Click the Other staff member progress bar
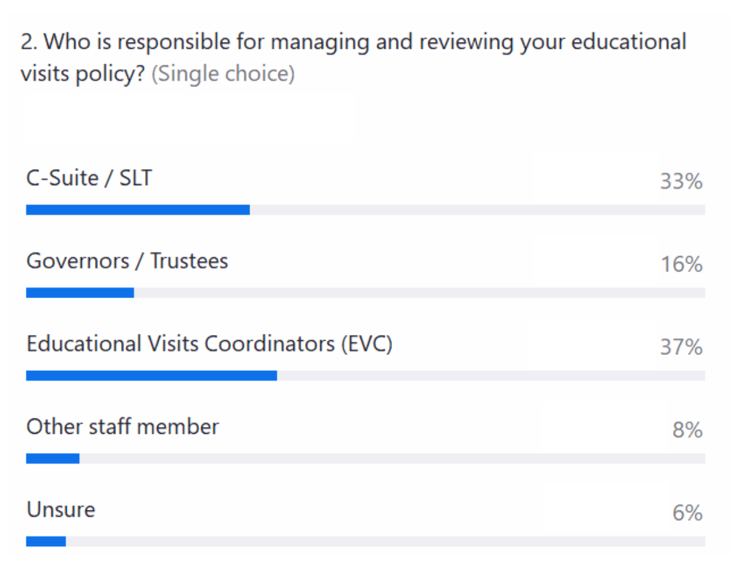The height and width of the screenshot is (582, 741). [x=366, y=458]
